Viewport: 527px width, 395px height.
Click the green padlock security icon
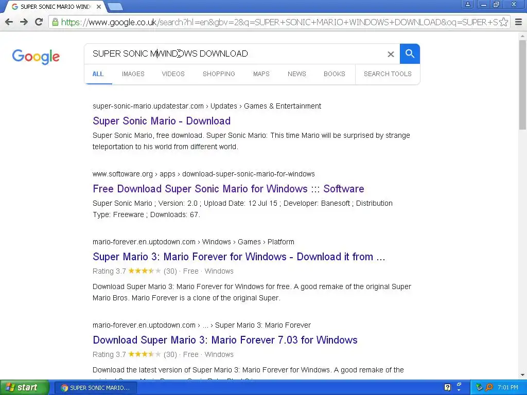click(55, 22)
